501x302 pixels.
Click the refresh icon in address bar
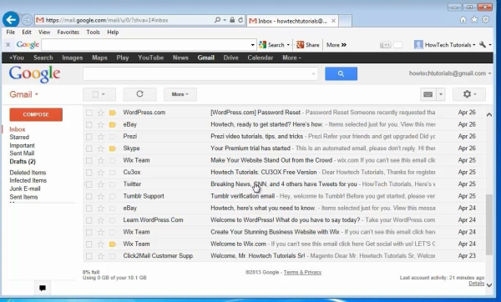[x=240, y=20]
